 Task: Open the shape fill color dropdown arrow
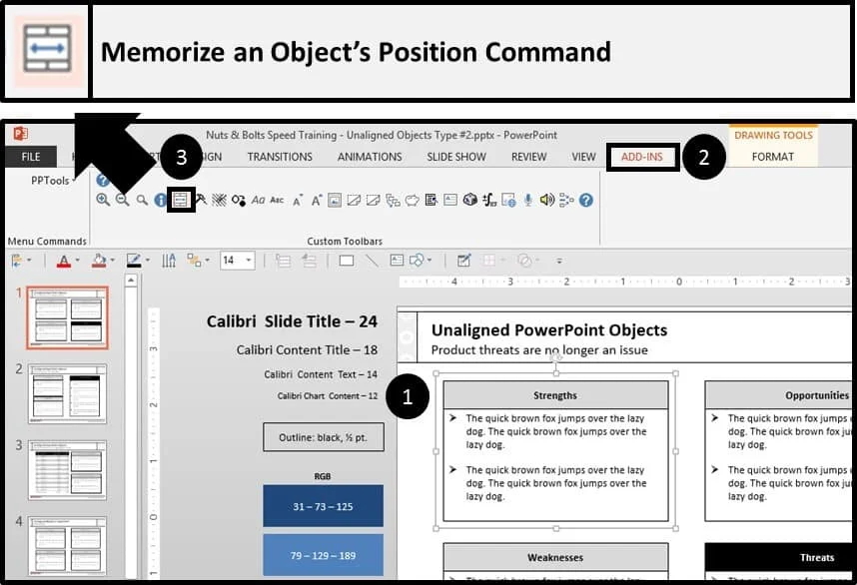point(113,261)
